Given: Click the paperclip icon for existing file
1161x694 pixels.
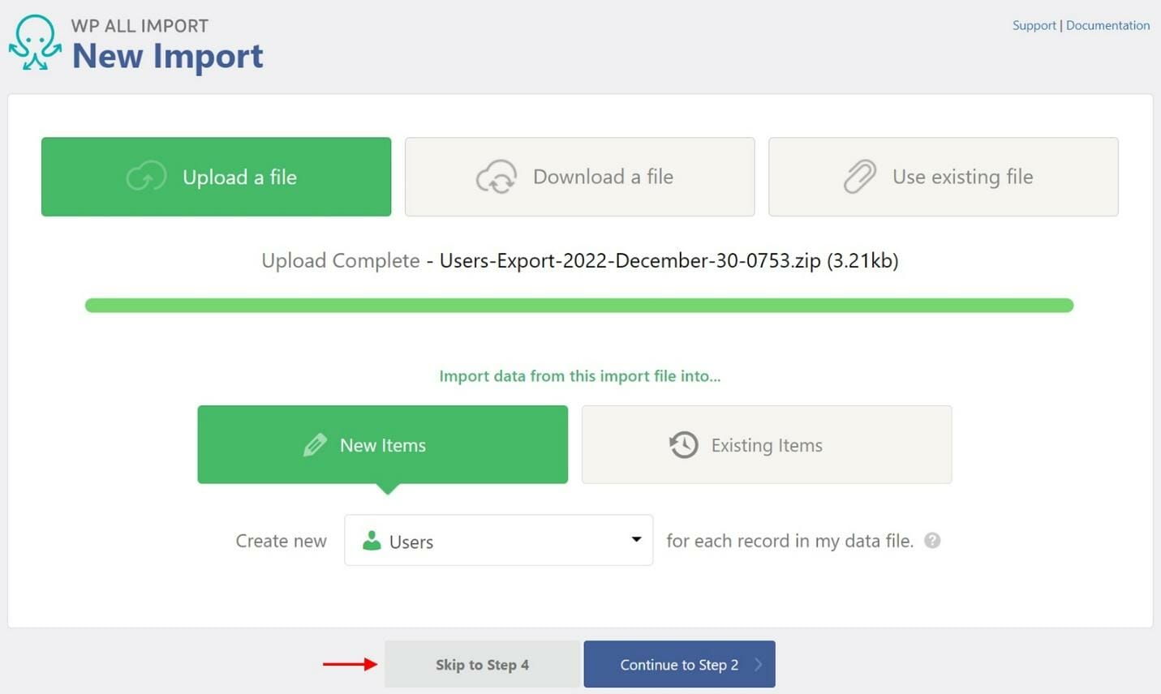Looking at the screenshot, I should click(860, 176).
